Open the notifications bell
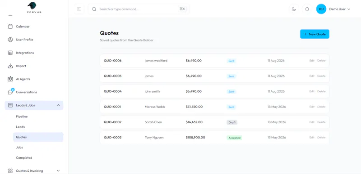This screenshot has height=174, width=361. [307, 9]
